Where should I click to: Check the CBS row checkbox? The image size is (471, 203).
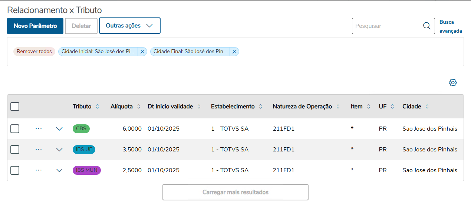pyautogui.click(x=15, y=129)
